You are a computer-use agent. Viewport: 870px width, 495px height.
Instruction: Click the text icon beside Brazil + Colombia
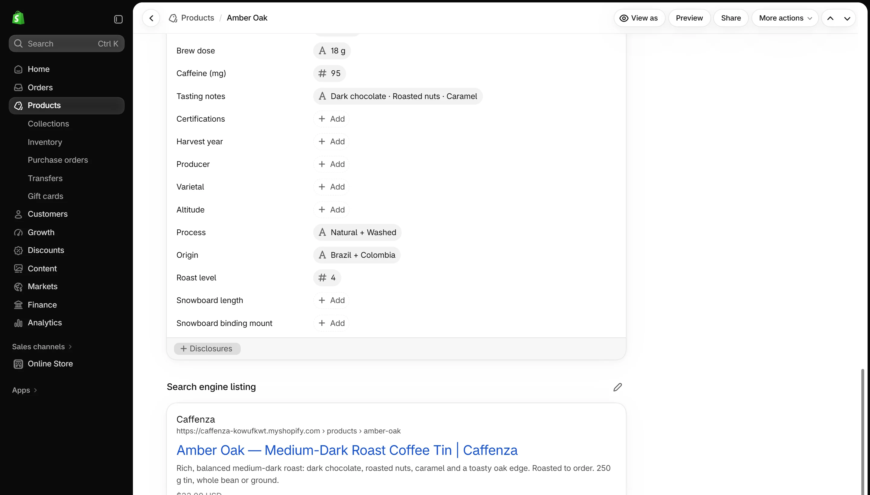click(322, 255)
